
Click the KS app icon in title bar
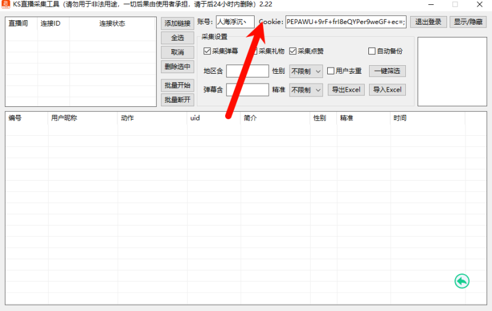(6, 4)
